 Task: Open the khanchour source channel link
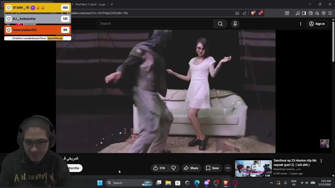(x=287, y=169)
